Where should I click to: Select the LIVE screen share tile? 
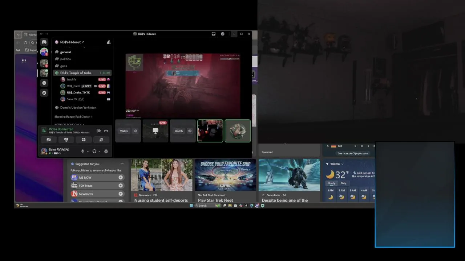click(x=155, y=131)
